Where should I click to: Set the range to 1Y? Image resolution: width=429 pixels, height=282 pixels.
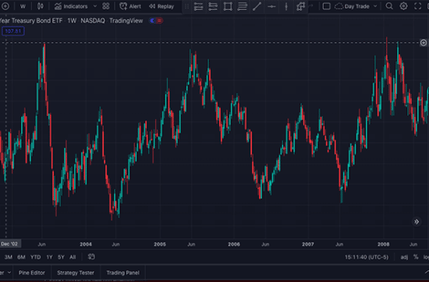click(x=49, y=257)
